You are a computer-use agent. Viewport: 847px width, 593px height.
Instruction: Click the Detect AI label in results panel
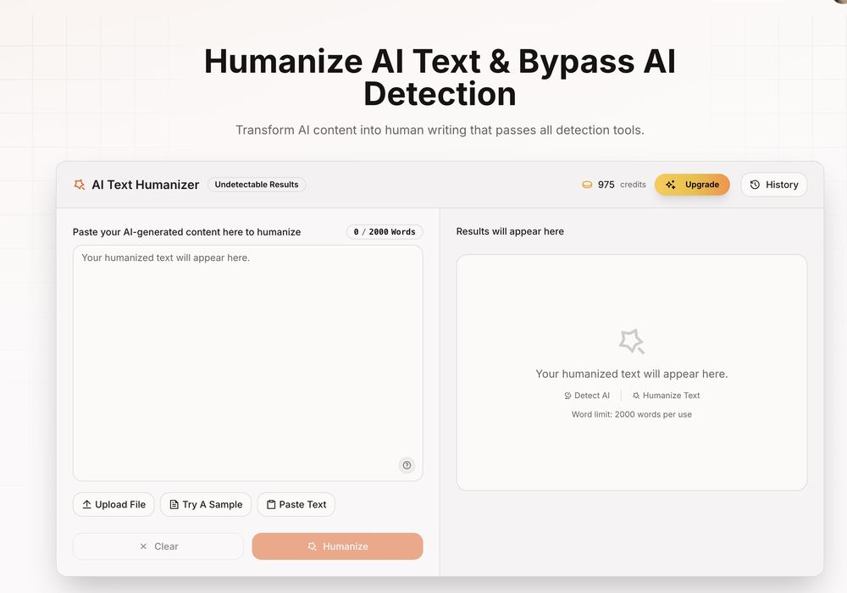pyautogui.click(x=587, y=396)
